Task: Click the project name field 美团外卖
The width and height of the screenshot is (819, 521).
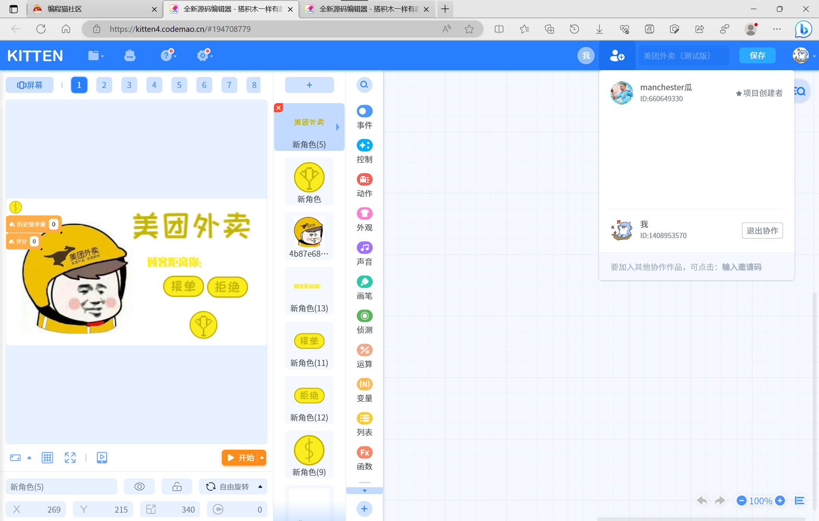Action: click(x=684, y=56)
